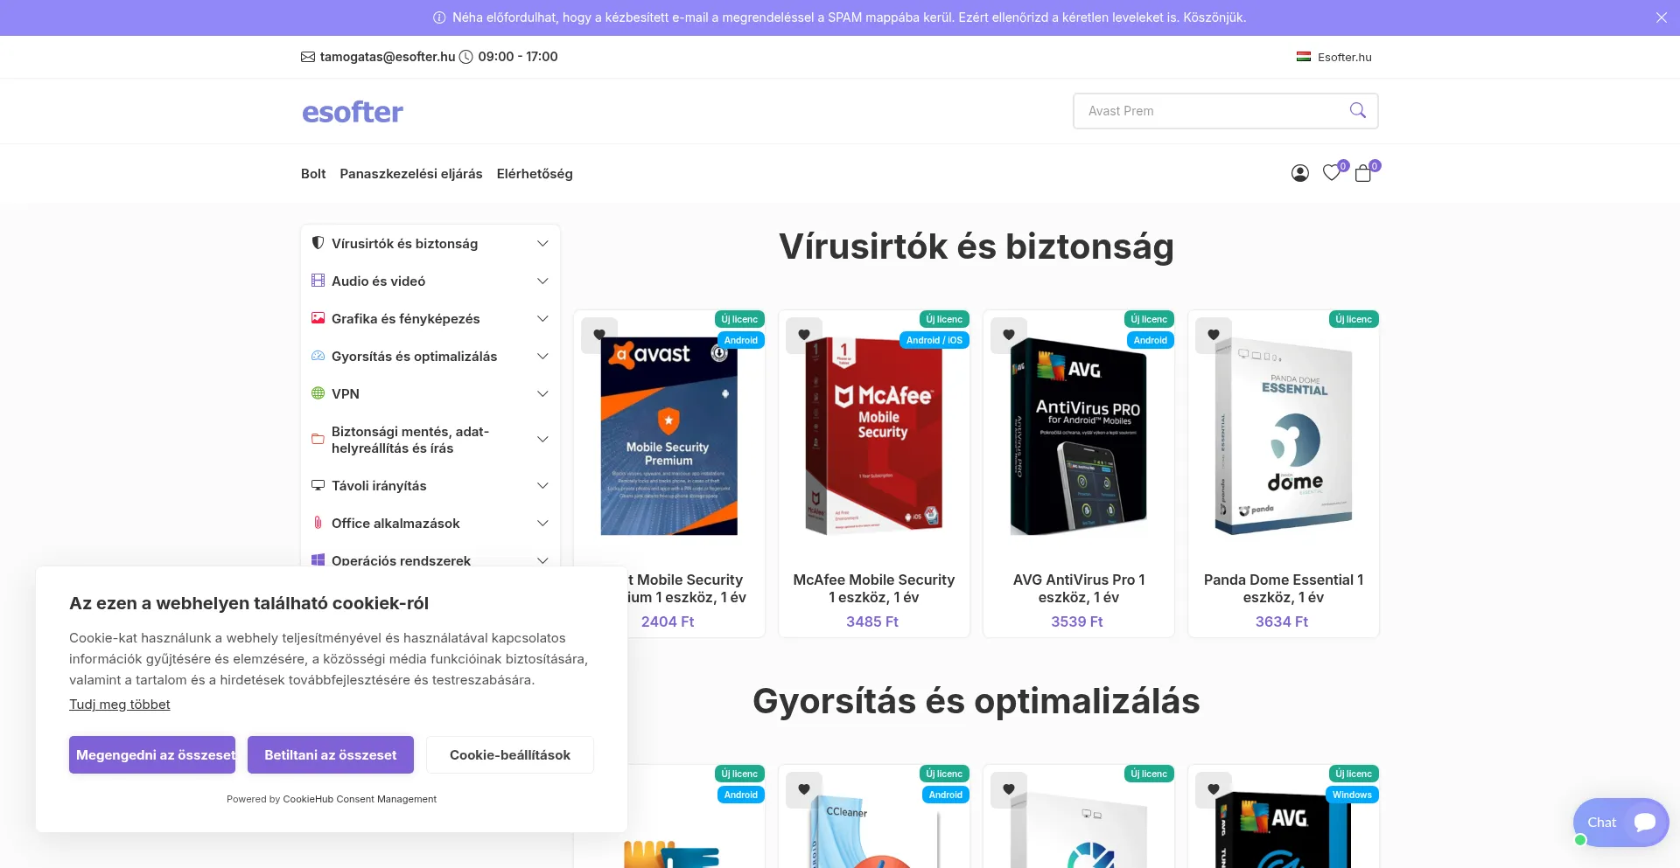Open Vírusirtók és biztonság sidebar category
The image size is (1680, 868).
click(404, 244)
